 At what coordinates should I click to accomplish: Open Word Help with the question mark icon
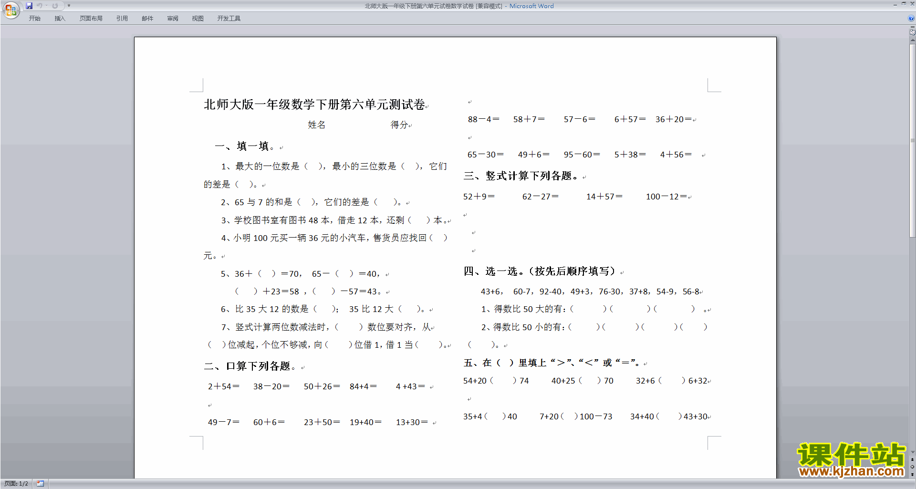(x=911, y=19)
